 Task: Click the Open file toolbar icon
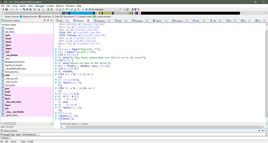click(3, 9)
